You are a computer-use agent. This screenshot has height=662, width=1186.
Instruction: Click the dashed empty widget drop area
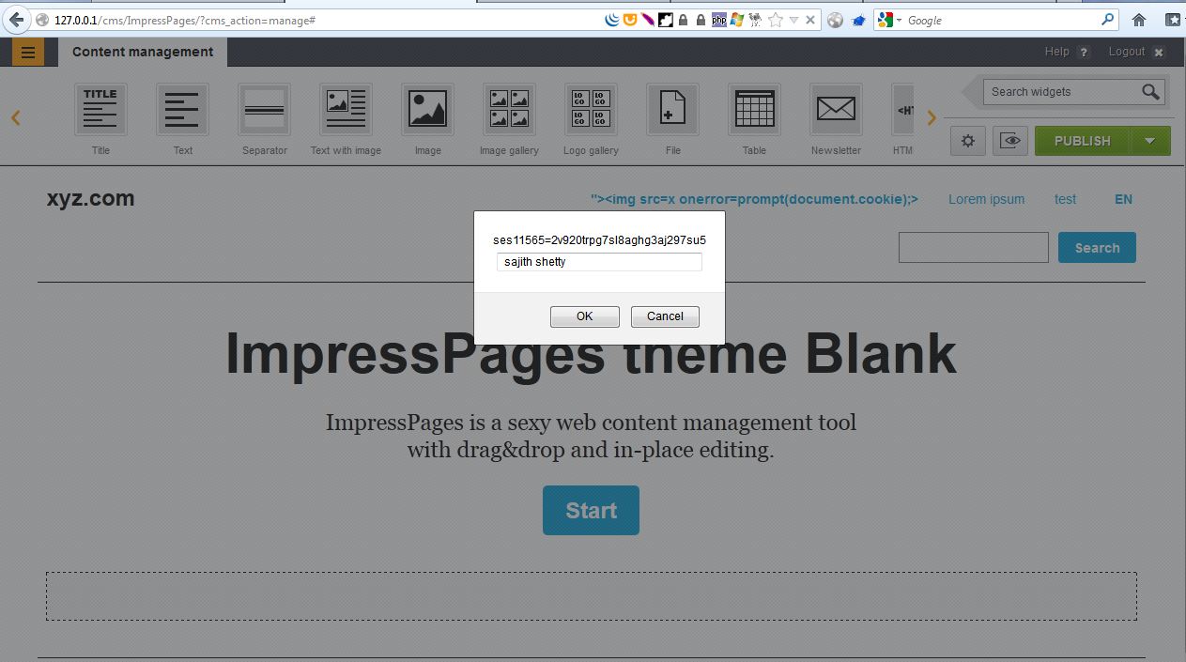pos(592,596)
